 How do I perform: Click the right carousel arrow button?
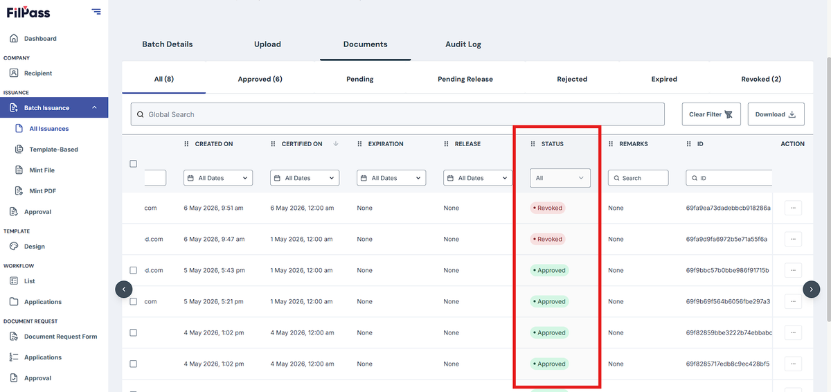tap(812, 289)
